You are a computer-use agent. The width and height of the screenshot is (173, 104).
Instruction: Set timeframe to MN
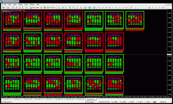coord(126,7)
